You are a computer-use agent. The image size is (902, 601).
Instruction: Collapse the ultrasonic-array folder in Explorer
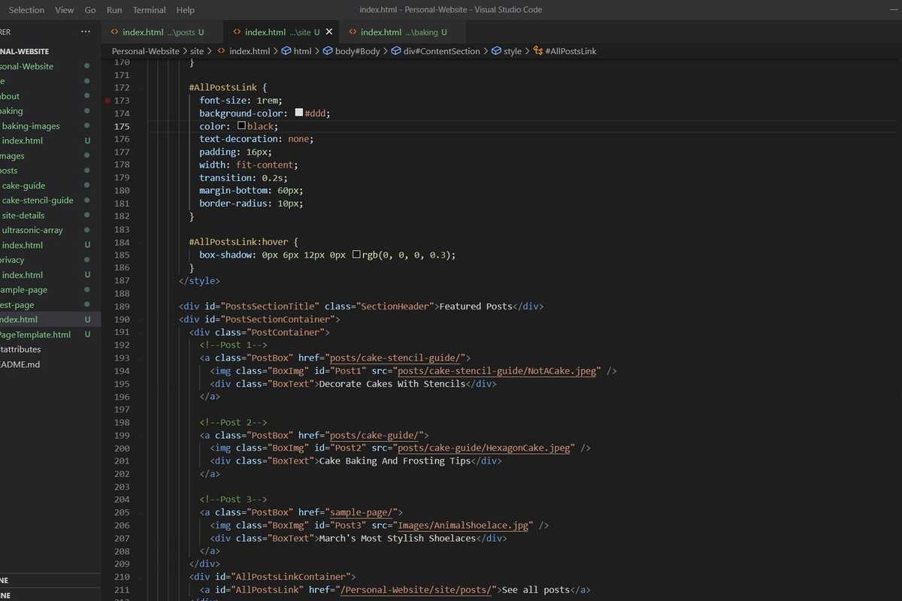32,230
